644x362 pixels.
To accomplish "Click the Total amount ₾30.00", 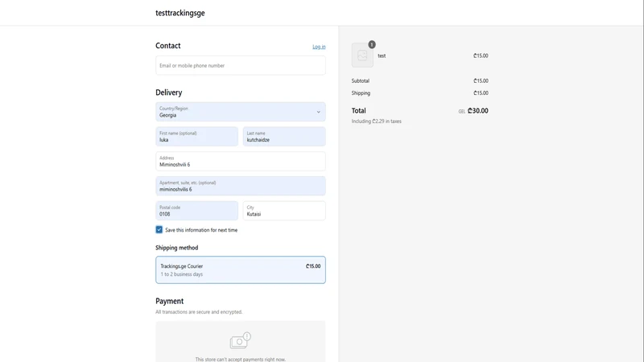I will coord(477,111).
